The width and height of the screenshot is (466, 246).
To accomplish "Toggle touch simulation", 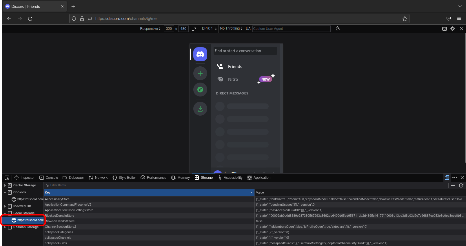I will tap(338, 29).
